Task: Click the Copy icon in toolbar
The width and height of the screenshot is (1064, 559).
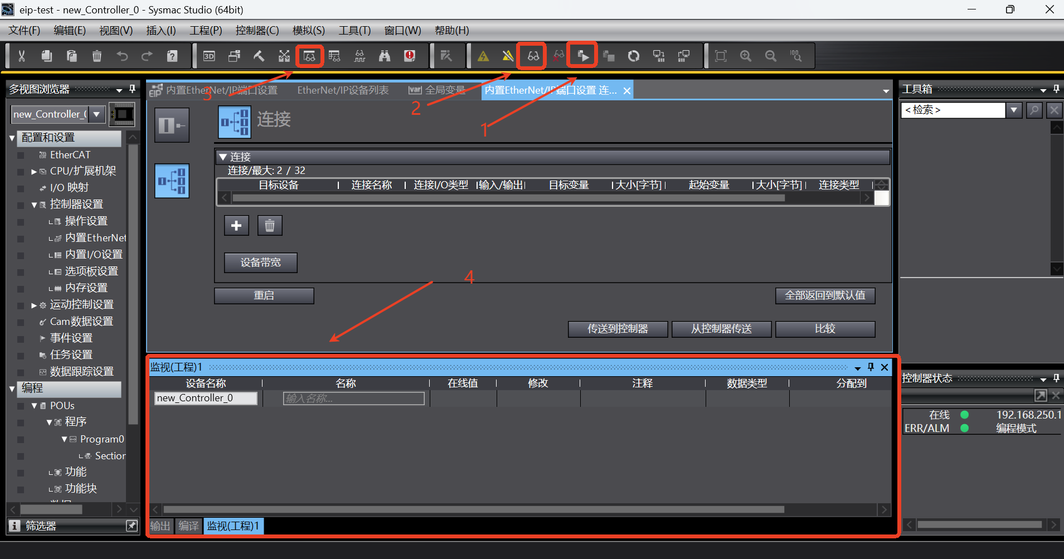Action: (47, 56)
